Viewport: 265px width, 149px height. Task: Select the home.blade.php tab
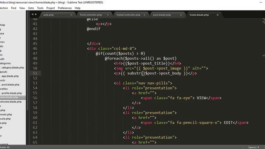199,15
